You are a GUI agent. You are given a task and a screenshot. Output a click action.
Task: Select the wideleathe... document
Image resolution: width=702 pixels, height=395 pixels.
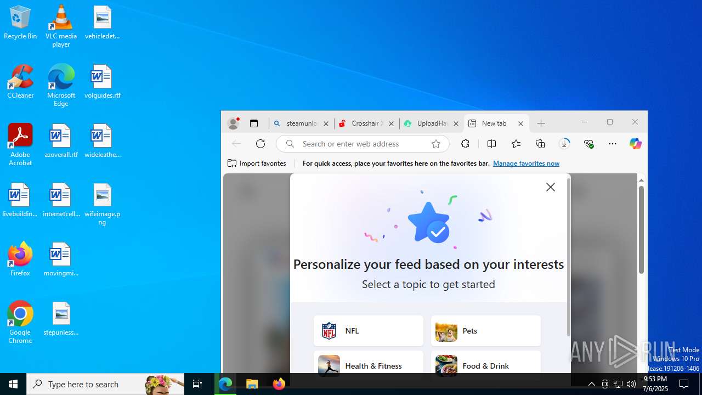102,141
